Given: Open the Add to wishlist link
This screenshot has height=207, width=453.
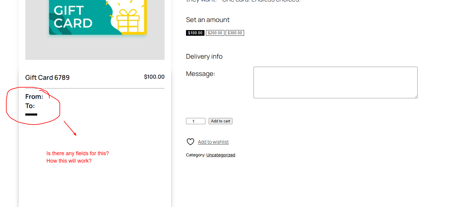Looking at the screenshot, I should [x=213, y=142].
